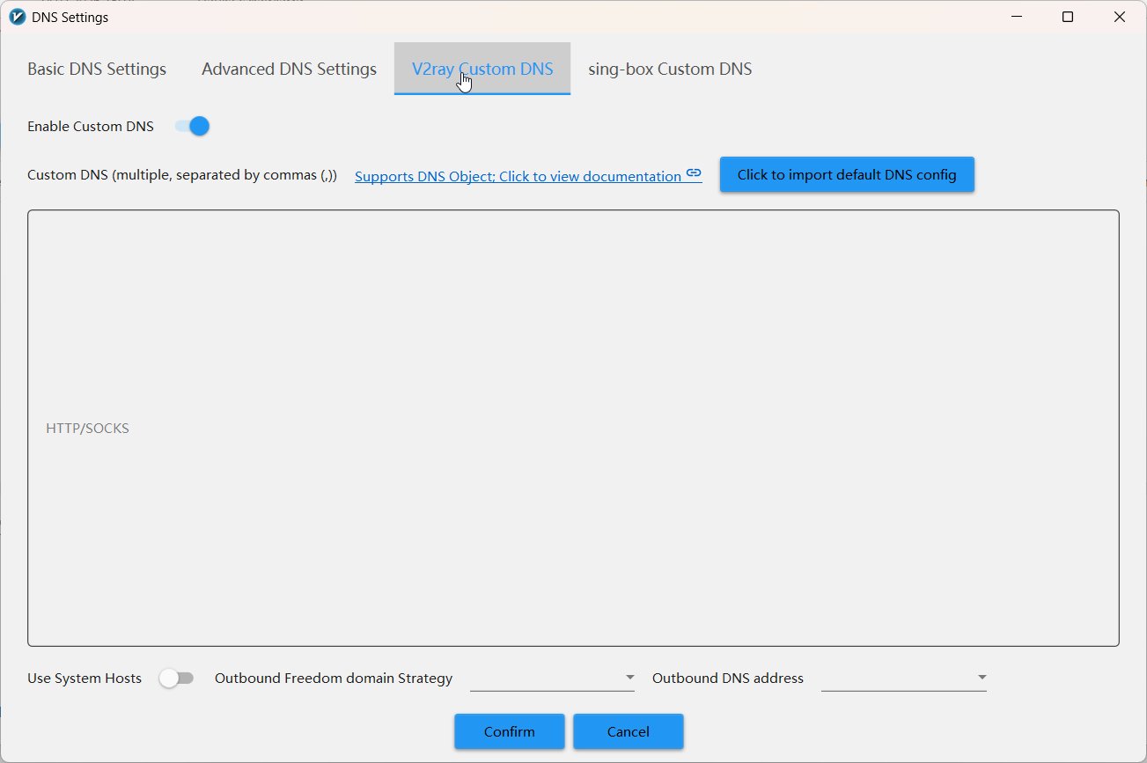
Task: Click the v2rayN app icon in title bar
Action: click(16, 17)
